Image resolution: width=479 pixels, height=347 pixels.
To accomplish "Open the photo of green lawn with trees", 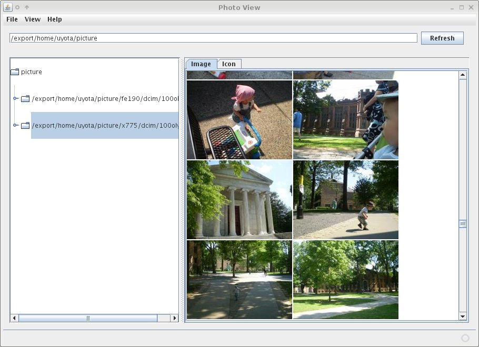I will (x=346, y=280).
